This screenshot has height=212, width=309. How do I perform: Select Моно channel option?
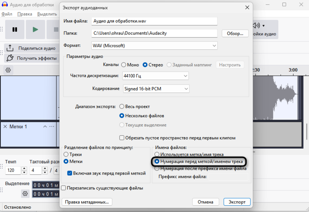130,65
